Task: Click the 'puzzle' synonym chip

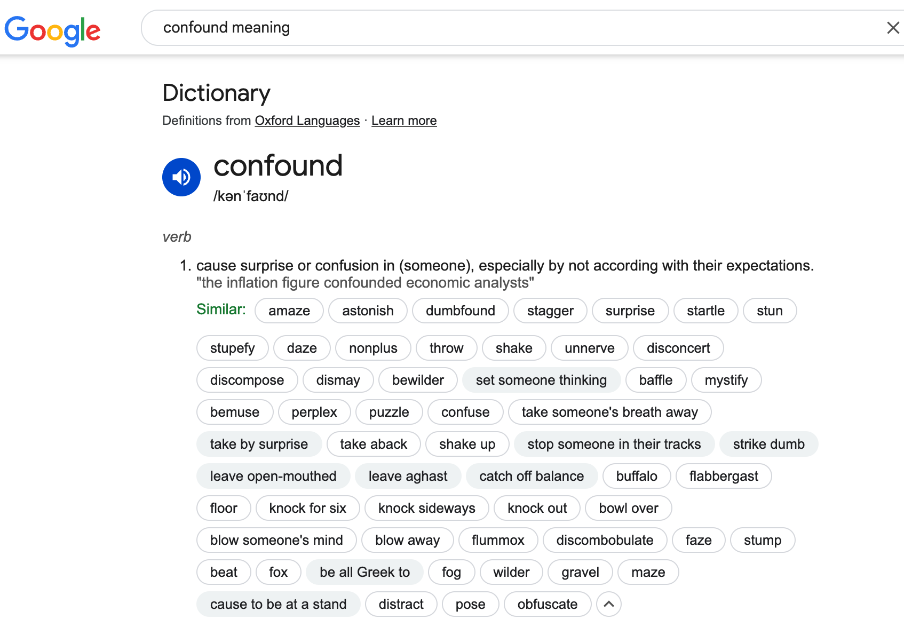Action: [x=389, y=412]
